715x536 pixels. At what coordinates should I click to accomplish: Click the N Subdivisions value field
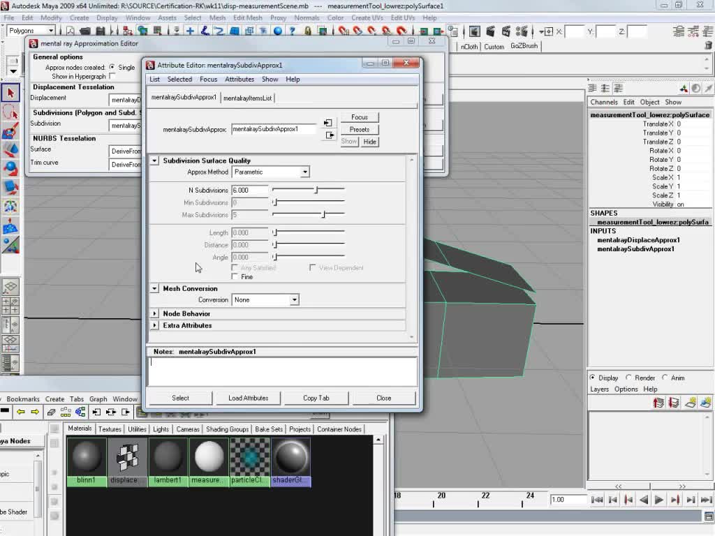click(x=249, y=190)
